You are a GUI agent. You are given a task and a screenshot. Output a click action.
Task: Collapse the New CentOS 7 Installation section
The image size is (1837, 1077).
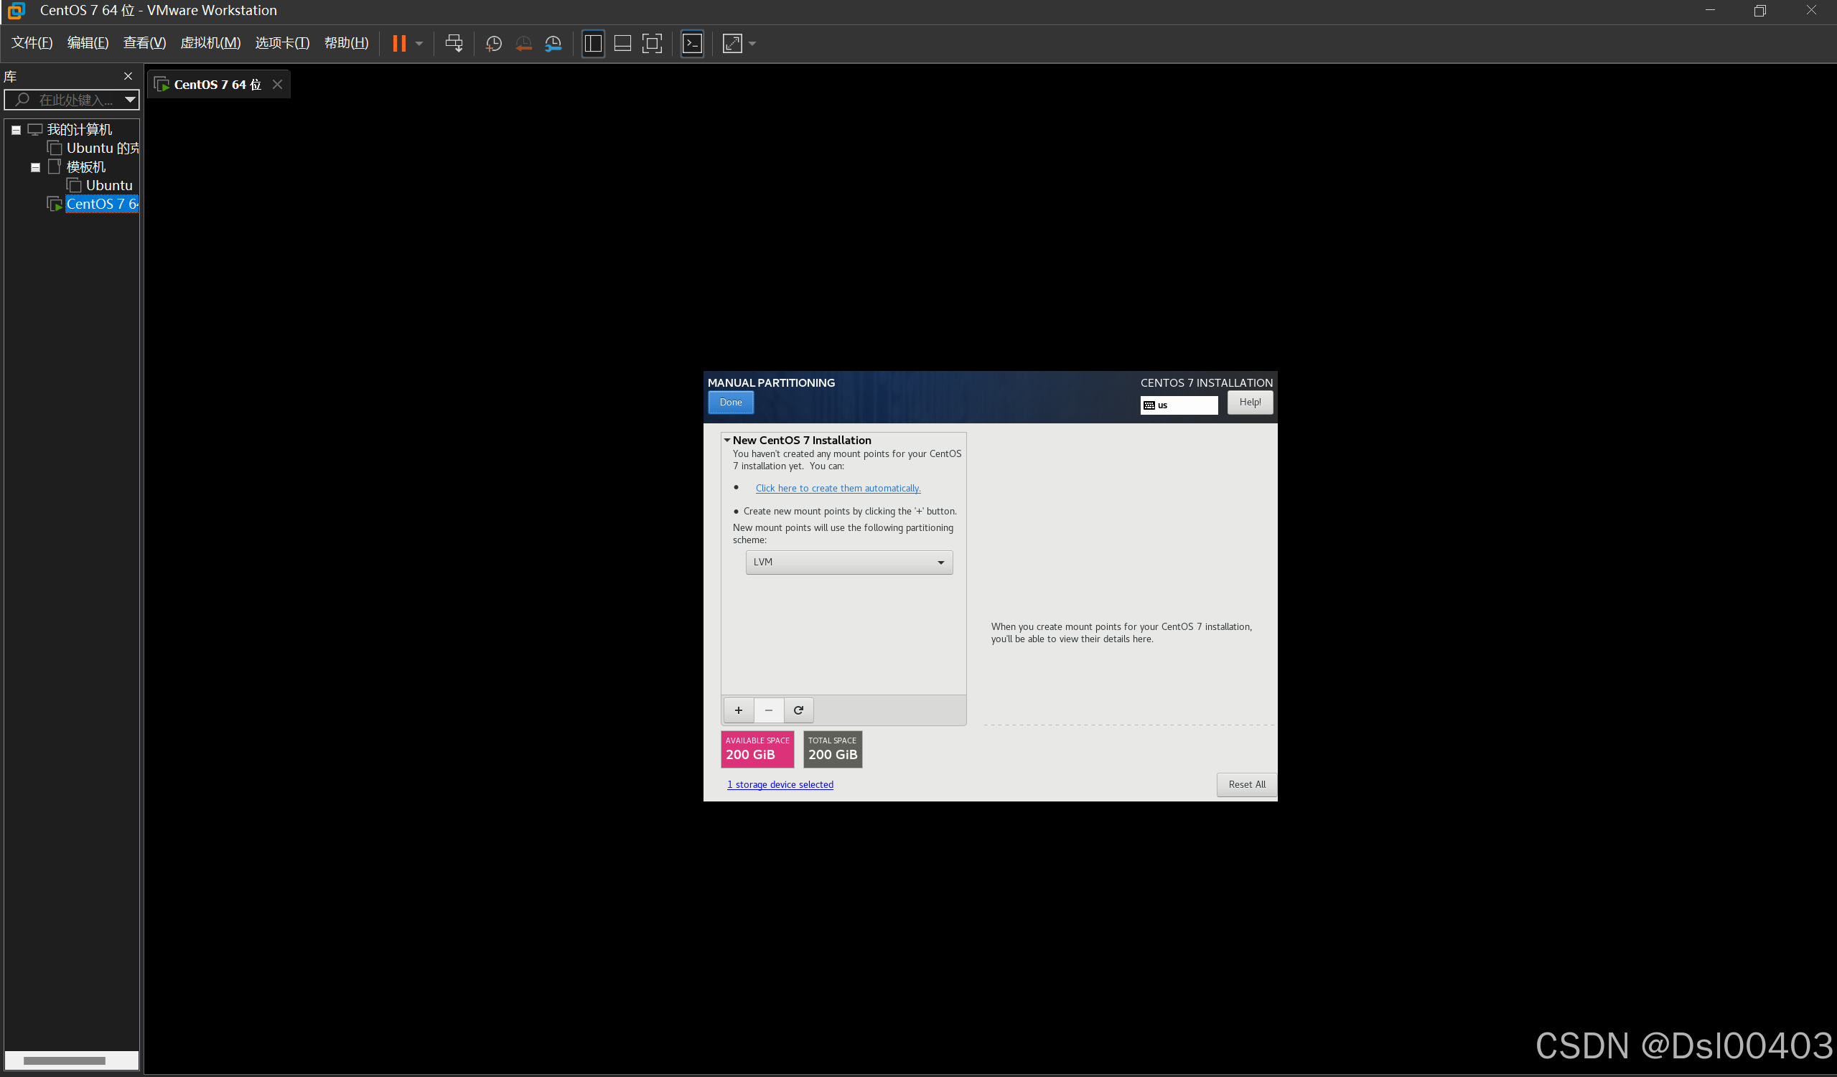coord(726,440)
